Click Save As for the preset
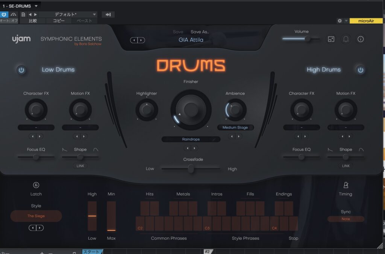This screenshot has width=385, height=254. (199, 32)
